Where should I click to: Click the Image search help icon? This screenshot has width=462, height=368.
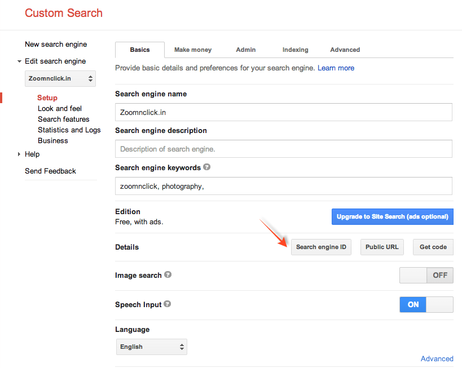point(168,275)
